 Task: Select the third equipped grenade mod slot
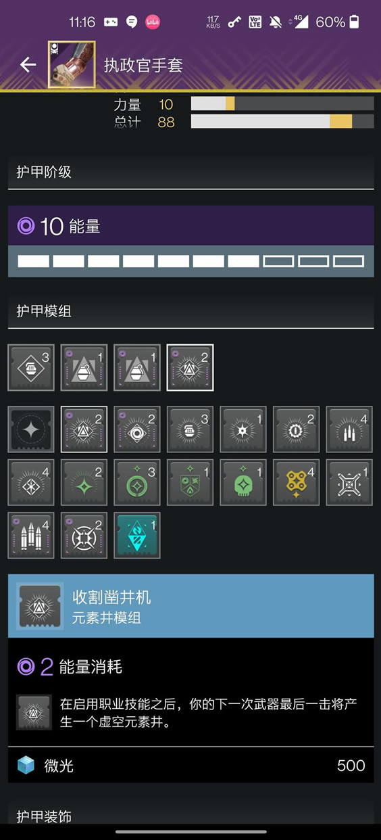(x=137, y=368)
